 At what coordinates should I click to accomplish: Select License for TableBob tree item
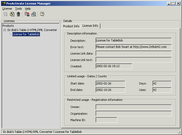(x=26, y=34)
